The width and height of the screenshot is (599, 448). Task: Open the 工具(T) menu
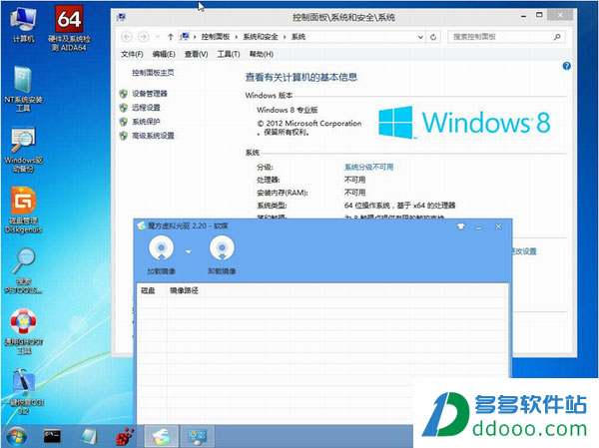(x=229, y=54)
